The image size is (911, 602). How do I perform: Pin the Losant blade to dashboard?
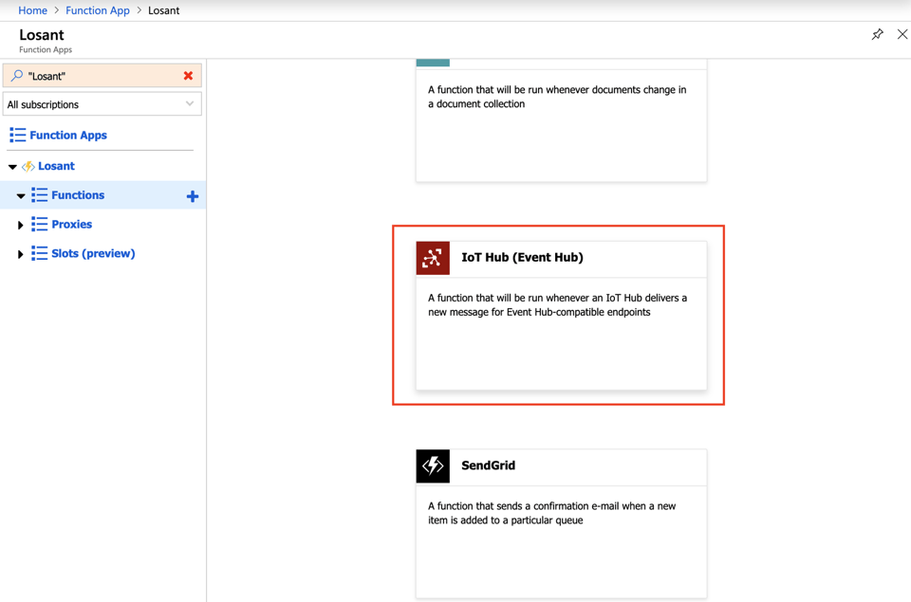pos(877,34)
